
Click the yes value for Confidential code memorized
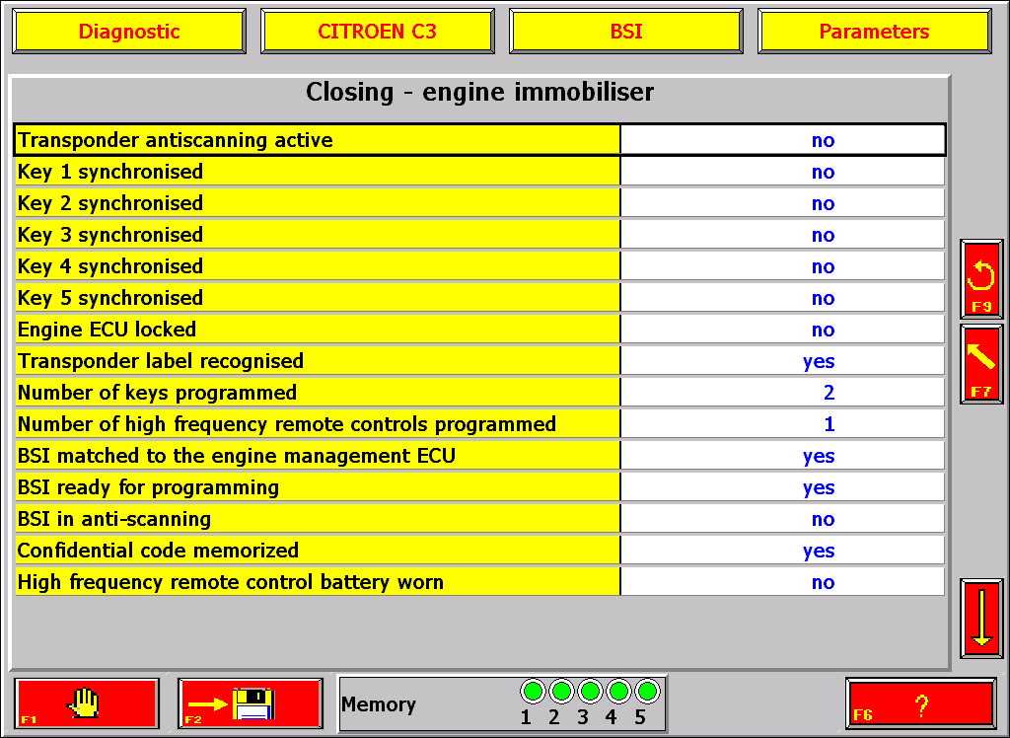click(x=819, y=552)
